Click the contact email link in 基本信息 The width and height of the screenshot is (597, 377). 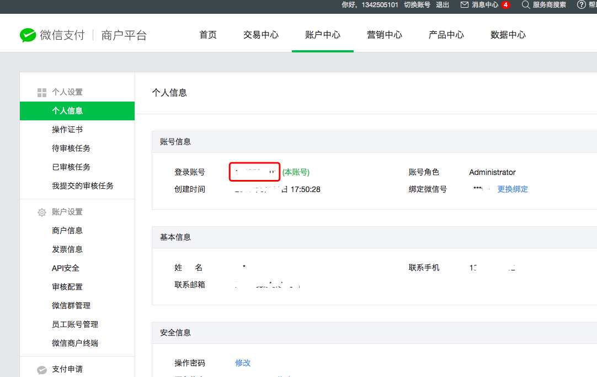pyautogui.click(x=266, y=284)
